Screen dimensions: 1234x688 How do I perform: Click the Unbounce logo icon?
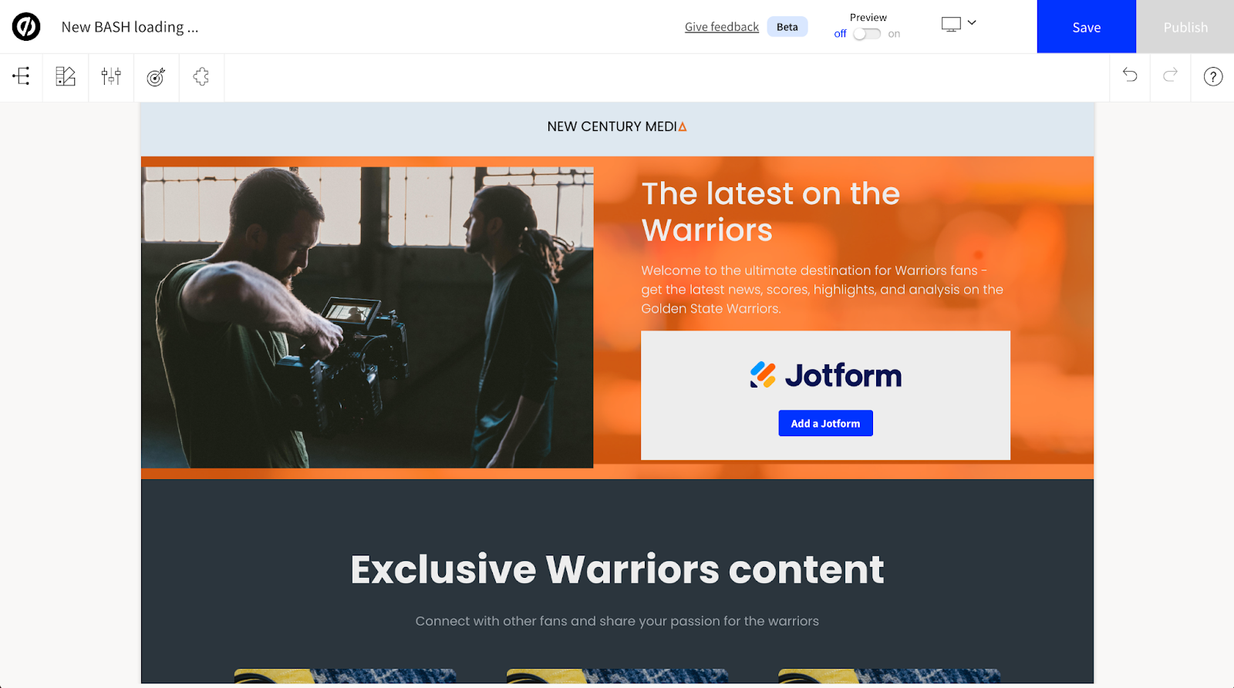[26, 27]
